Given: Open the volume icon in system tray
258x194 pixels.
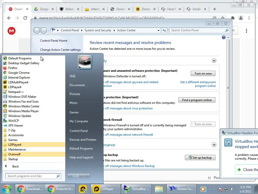Looking at the screenshot, I should pyautogui.click(x=232, y=189).
